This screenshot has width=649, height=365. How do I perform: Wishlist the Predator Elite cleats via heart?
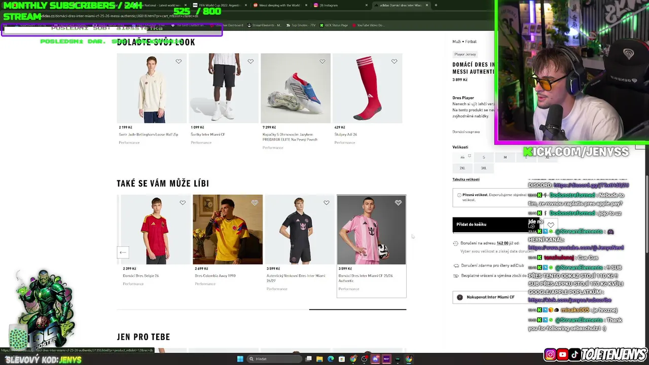322,61
